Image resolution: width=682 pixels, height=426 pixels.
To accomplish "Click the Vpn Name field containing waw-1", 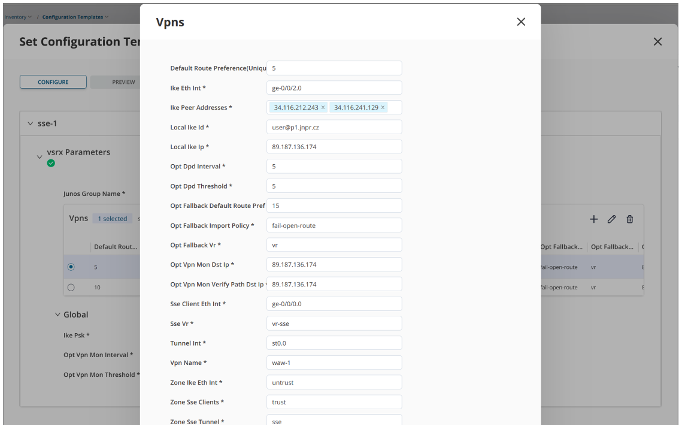I will pos(334,362).
